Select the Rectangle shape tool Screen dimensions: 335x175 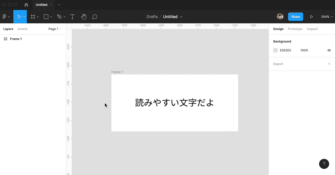pyautogui.click(x=46, y=17)
